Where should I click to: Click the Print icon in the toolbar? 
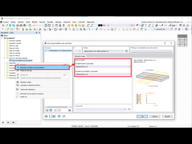coord(25,26)
